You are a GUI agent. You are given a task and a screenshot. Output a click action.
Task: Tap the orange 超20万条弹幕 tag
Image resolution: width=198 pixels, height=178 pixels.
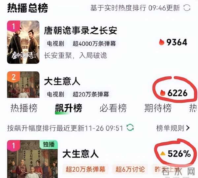[x=85, y=169]
